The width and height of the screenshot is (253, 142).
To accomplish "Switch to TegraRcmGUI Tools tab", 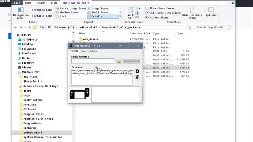I will [x=83, y=51].
